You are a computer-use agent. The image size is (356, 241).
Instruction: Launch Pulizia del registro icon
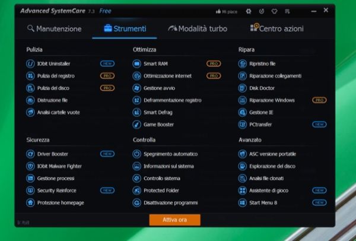click(x=30, y=76)
